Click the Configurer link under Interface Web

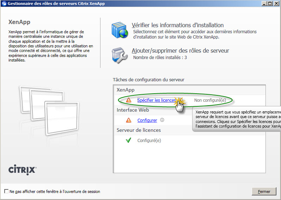147,120
